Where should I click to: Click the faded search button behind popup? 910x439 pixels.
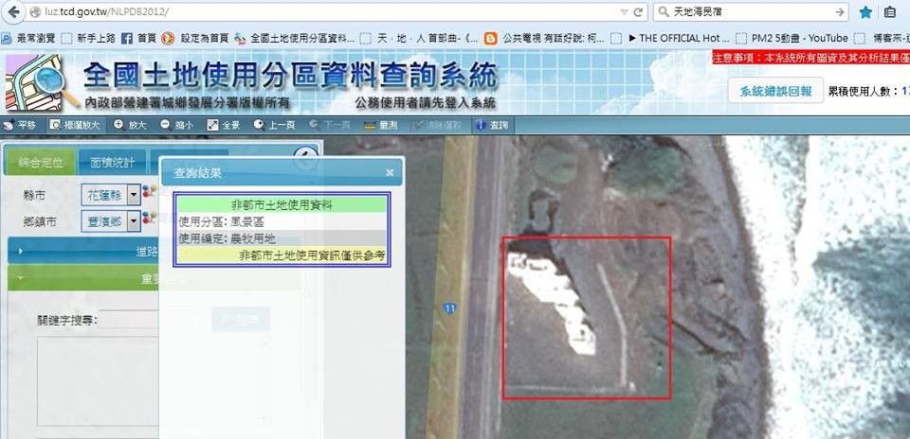pos(240,319)
